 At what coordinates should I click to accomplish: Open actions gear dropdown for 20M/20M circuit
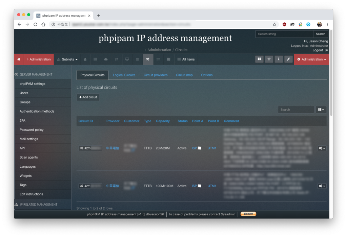(322, 148)
